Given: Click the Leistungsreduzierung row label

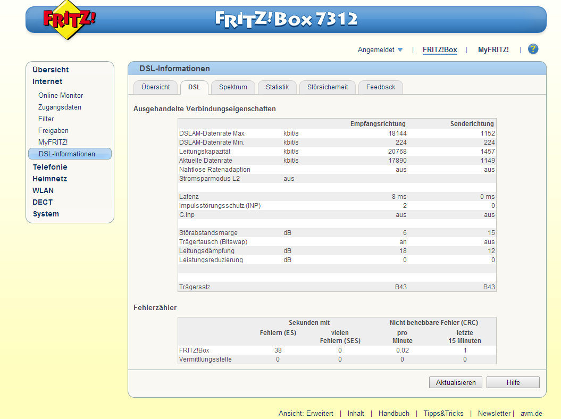Looking at the screenshot, I should point(211,260).
